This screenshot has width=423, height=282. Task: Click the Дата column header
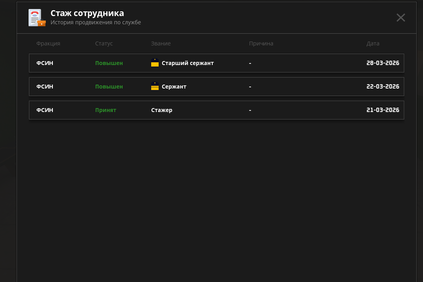pyautogui.click(x=372, y=43)
